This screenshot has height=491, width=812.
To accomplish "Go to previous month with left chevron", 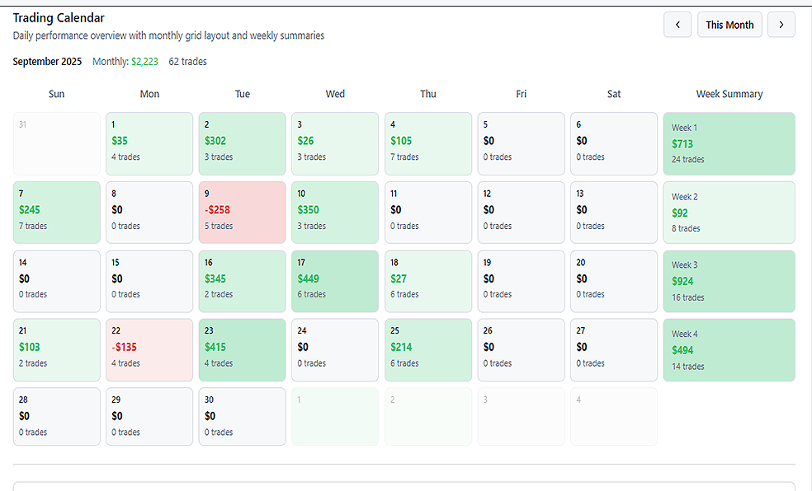I will coord(677,25).
